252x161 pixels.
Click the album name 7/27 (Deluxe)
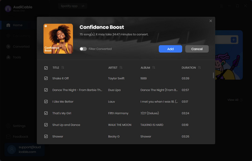pos(149,113)
